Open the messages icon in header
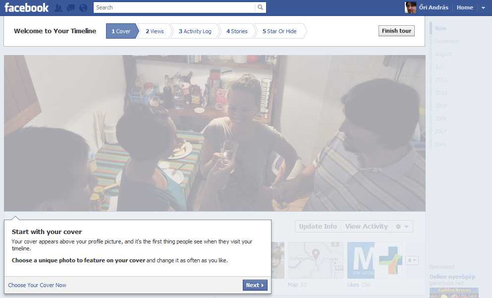Image resolution: width=492 pixels, height=298 pixels. [x=71, y=8]
